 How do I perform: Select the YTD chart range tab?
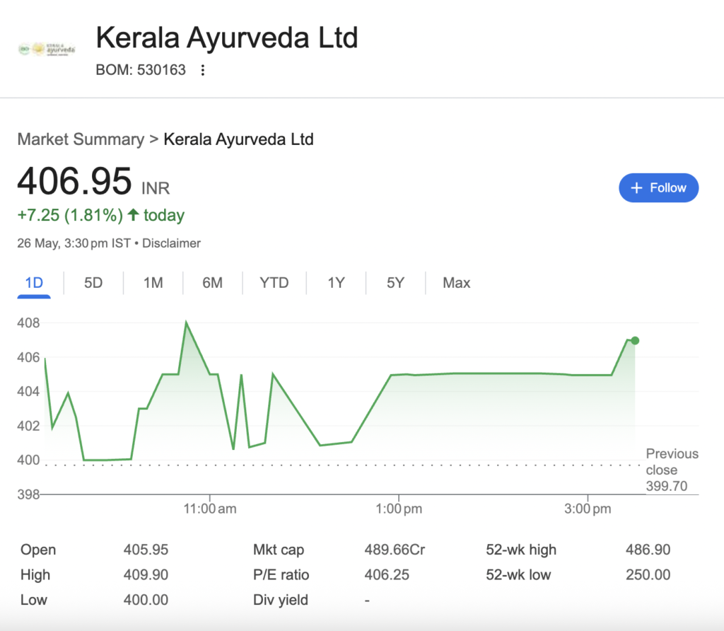(x=274, y=283)
